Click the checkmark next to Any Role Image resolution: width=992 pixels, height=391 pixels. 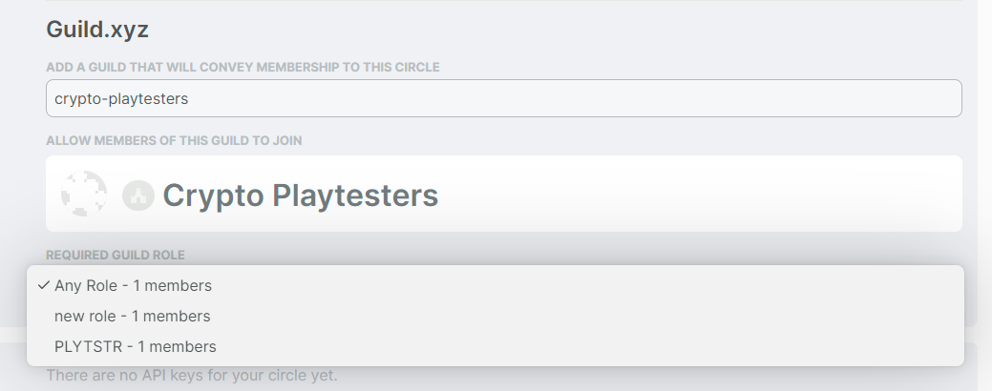(42, 285)
